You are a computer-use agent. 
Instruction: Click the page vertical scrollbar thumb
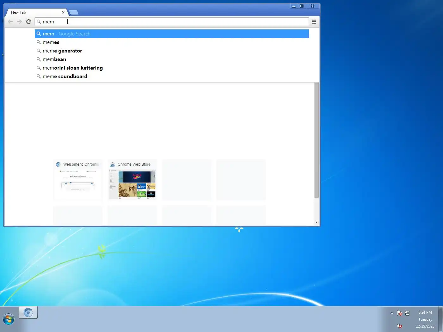[316, 140]
